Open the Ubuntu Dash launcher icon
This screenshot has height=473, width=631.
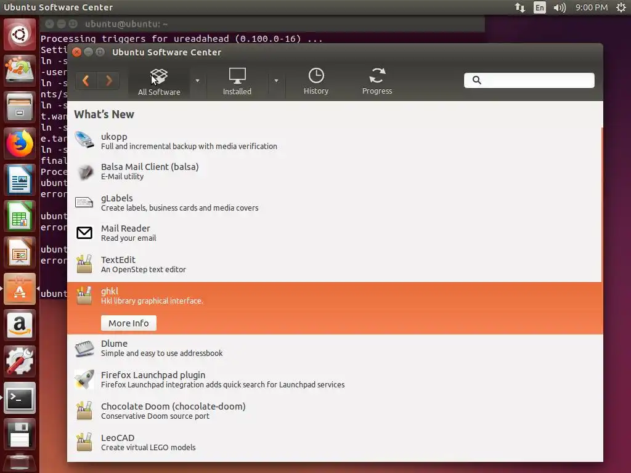[x=19, y=34]
